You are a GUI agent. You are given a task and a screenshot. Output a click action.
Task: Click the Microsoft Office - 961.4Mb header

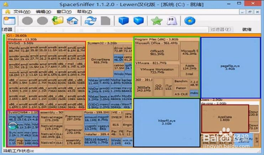(x=156, y=43)
